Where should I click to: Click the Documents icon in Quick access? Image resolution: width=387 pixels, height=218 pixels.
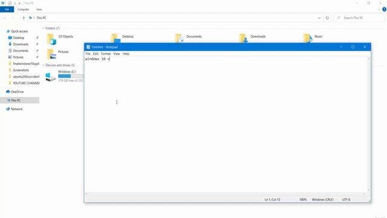10,50
